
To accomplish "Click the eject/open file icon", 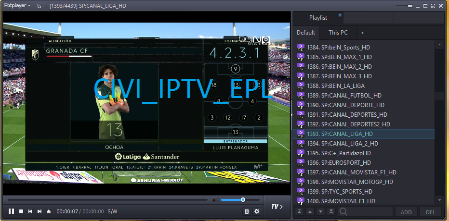I will coord(49,211).
